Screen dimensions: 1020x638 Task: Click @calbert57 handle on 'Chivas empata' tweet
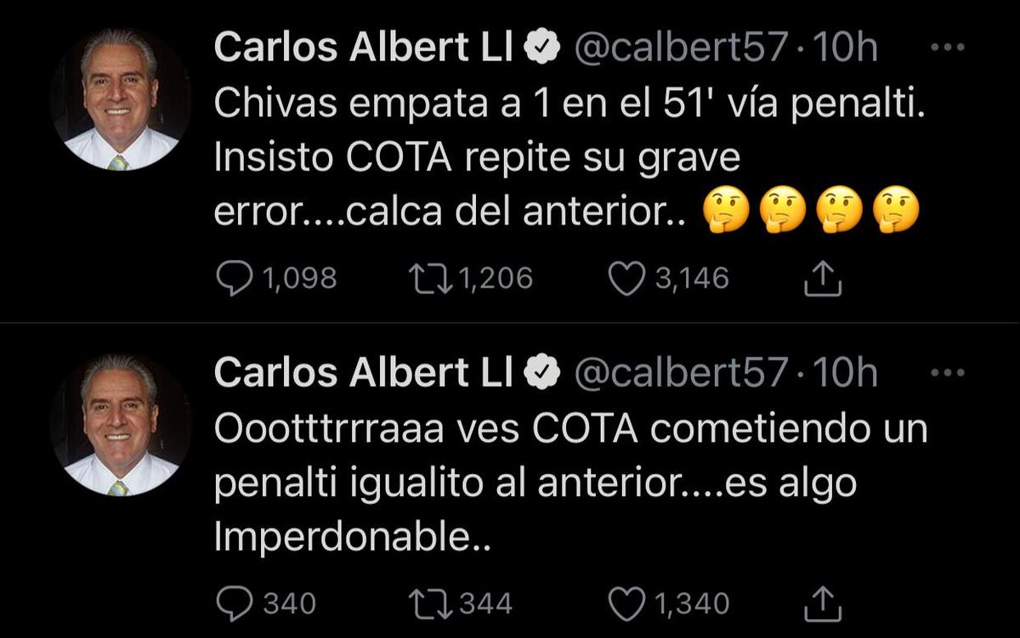[682, 48]
